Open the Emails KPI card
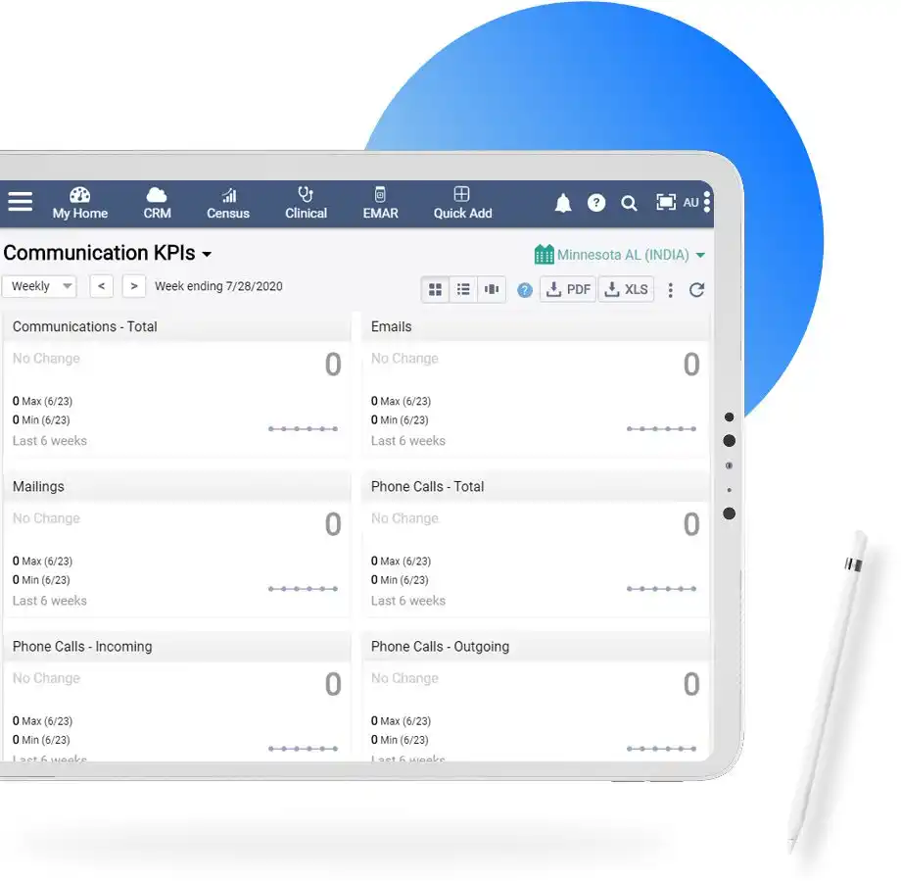 [x=535, y=385]
